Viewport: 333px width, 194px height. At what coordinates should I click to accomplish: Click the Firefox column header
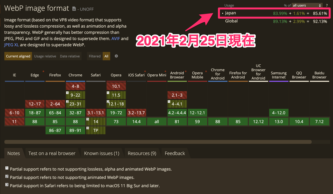(x=55, y=75)
